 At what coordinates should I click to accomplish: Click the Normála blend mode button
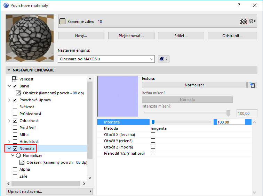(x=187, y=100)
